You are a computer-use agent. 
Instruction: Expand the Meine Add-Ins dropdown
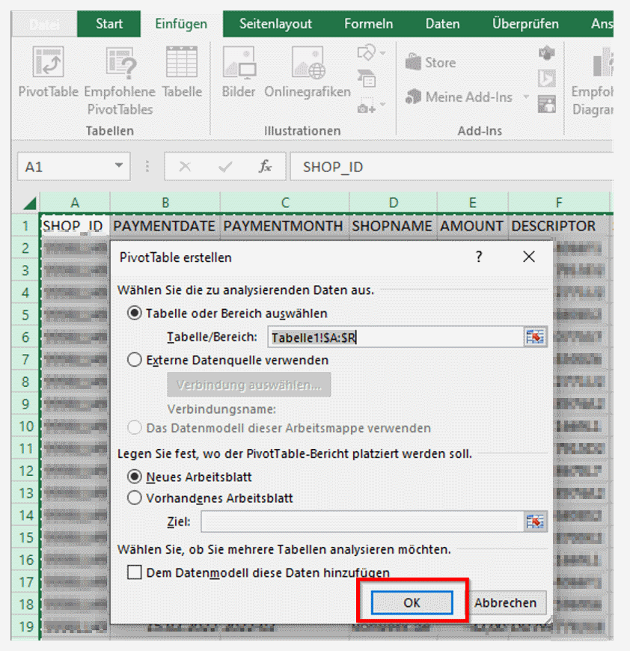[x=526, y=97]
